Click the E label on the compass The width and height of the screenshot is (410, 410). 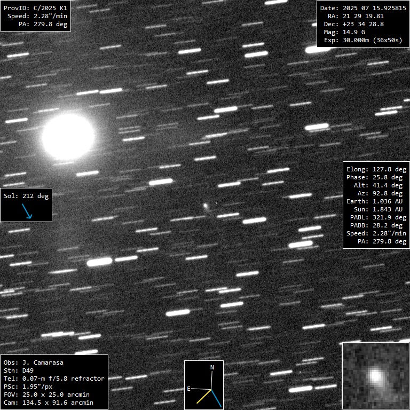[x=188, y=389]
